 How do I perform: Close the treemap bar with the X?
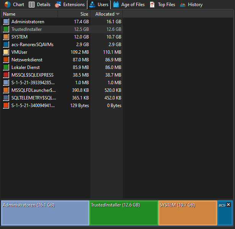tap(228, 205)
